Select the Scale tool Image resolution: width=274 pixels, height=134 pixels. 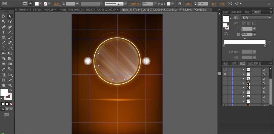(x=10, y=48)
